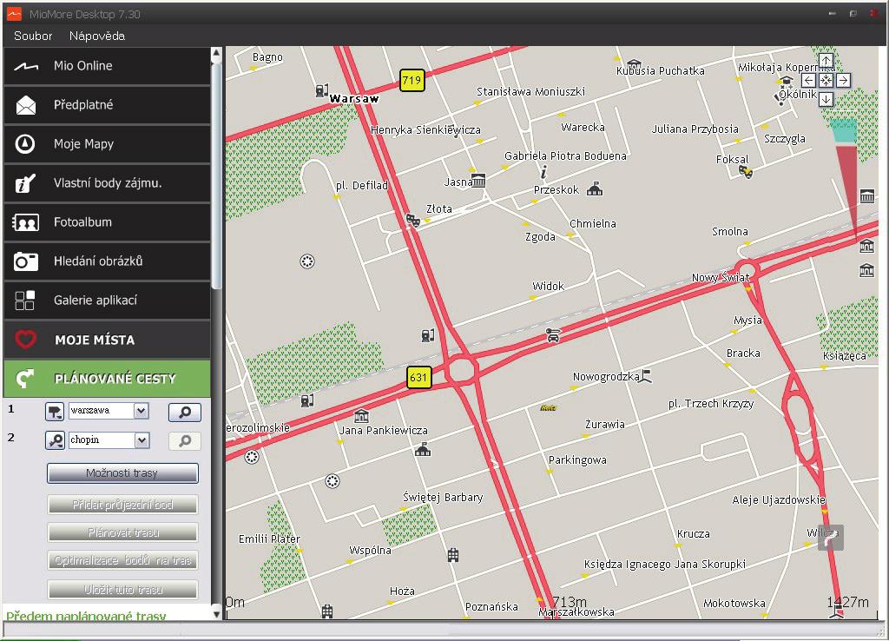
Task: Open the Předplatné section
Action: [x=107, y=105]
